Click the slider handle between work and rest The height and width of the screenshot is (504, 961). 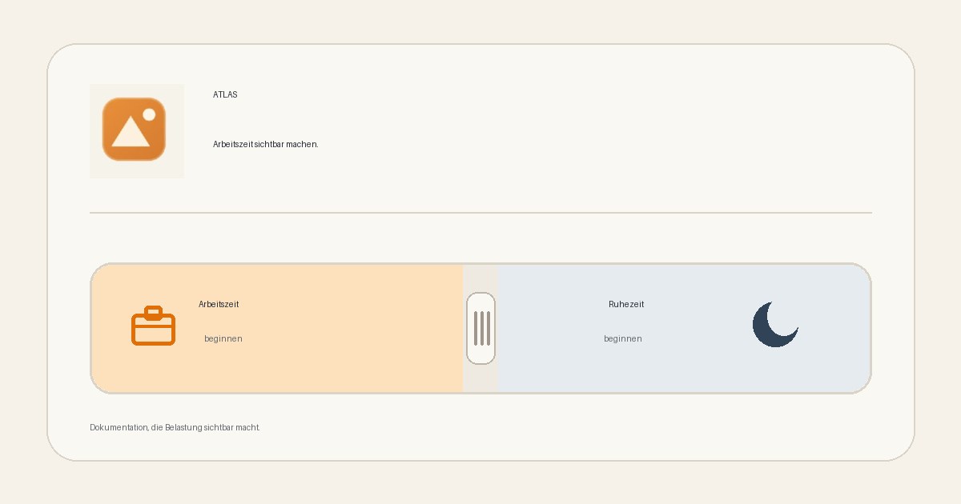click(480, 328)
